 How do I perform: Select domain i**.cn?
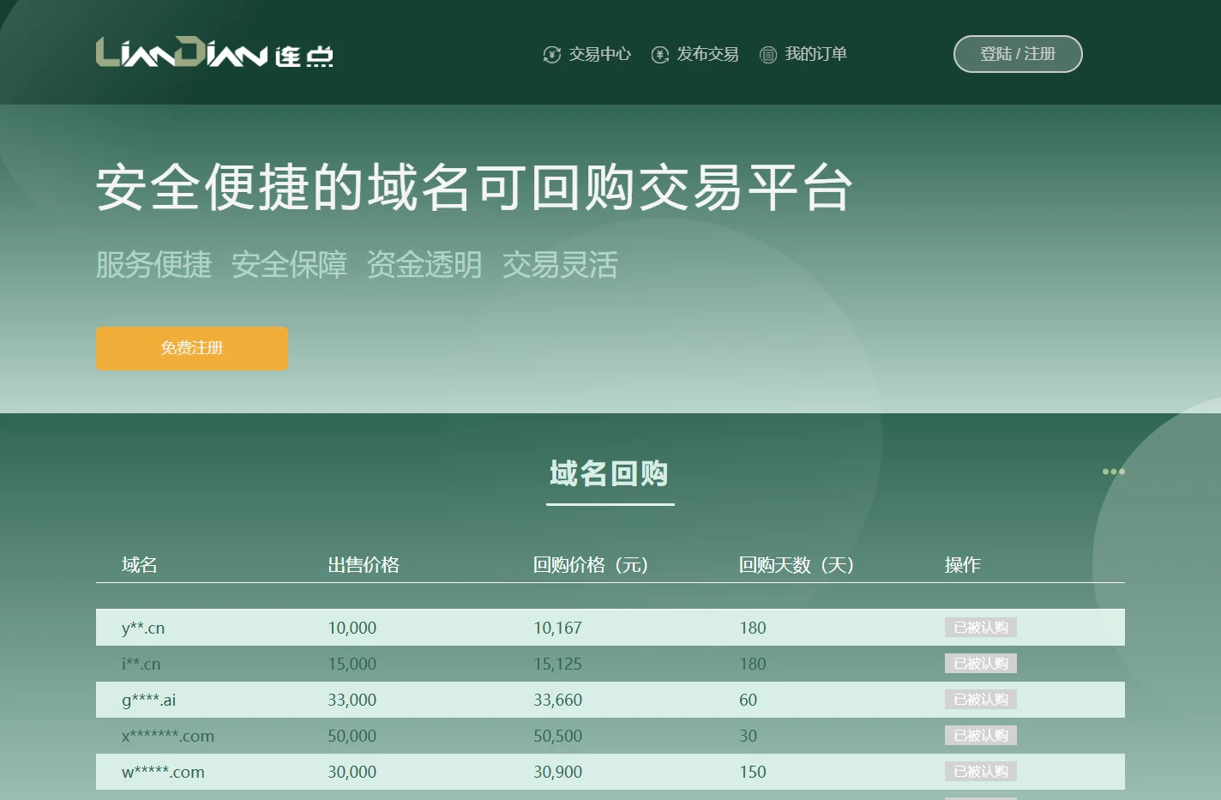click(141, 664)
